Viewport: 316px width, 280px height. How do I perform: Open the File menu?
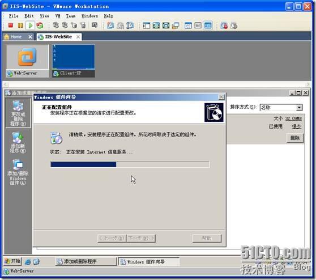pyautogui.click(x=14, y=16)
